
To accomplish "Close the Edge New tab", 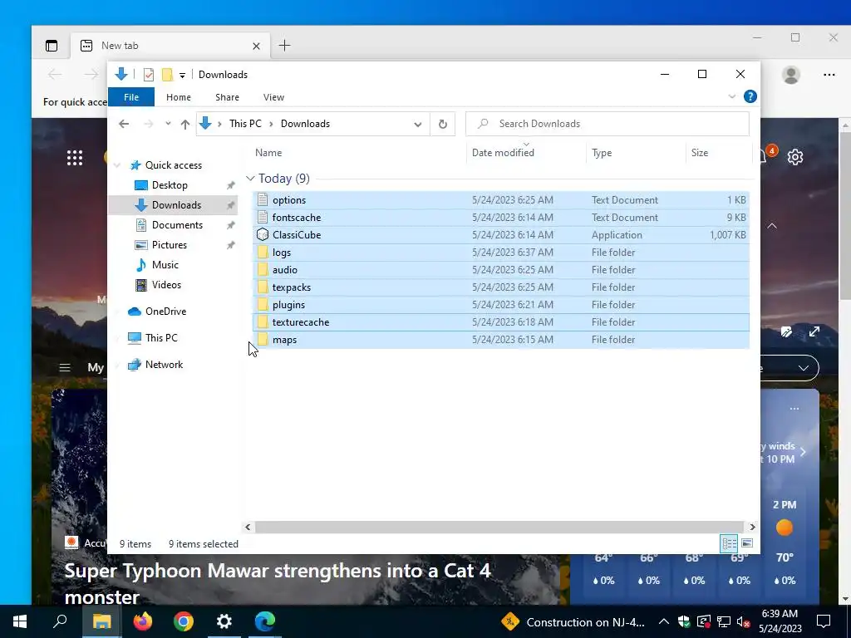I will click(256, 47).
